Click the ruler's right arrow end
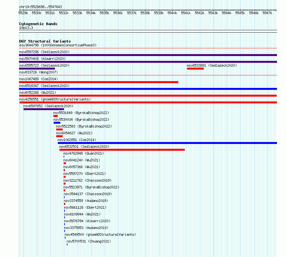Viewport: 286px width, 257px height. coord(276,10)
